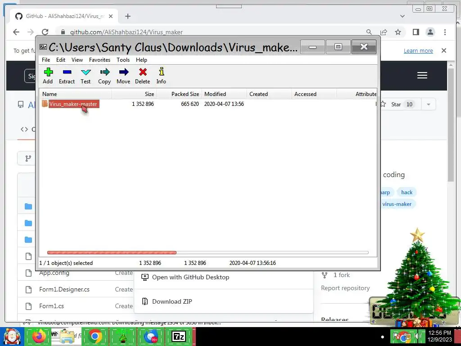The height and width of the screenshot is (346, 461).
Task: Click the 1 fork link
Action: tap(341, 275)
